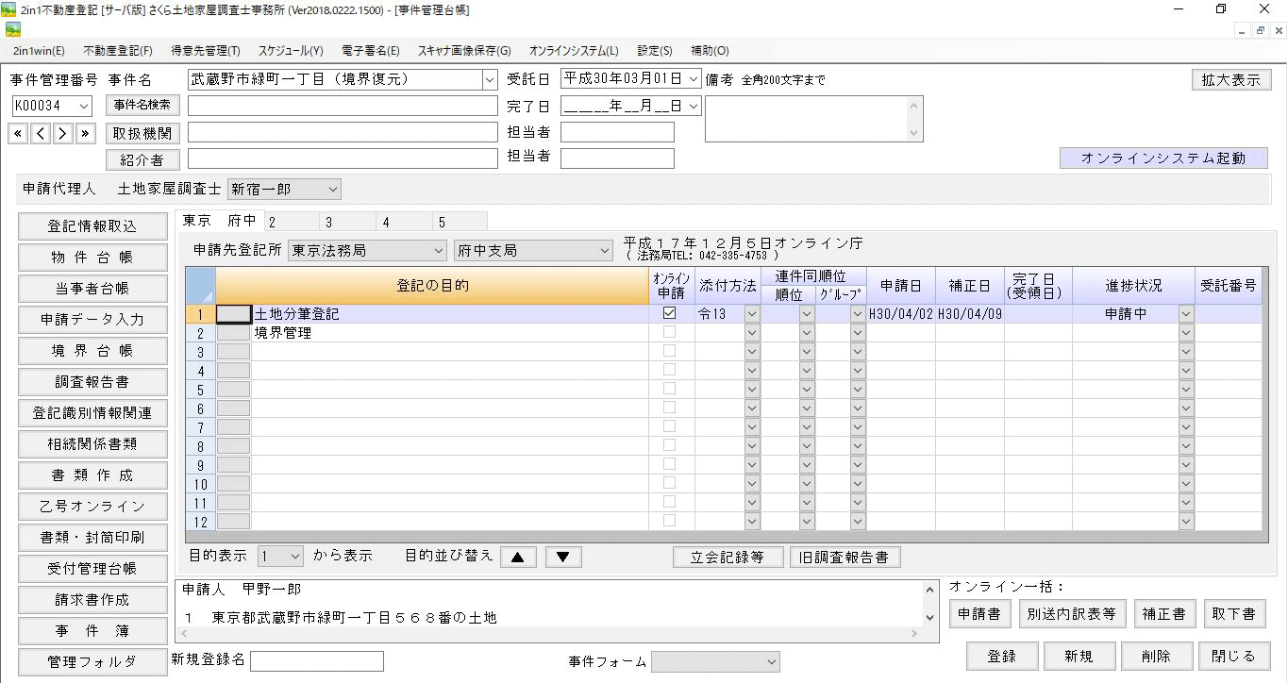
Task: Move purpose up with ▲ button
Action: pyautogui.click(x=517, y=557)
